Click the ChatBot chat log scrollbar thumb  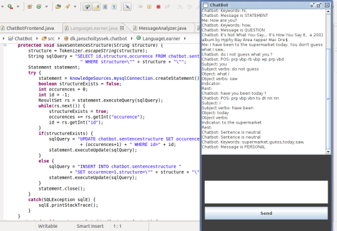(x=328, y=99)
